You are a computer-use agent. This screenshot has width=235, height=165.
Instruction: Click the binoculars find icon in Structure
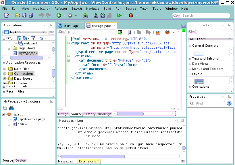point(11,108)
